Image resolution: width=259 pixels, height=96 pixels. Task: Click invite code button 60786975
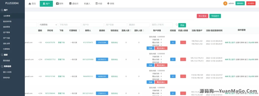102,59
